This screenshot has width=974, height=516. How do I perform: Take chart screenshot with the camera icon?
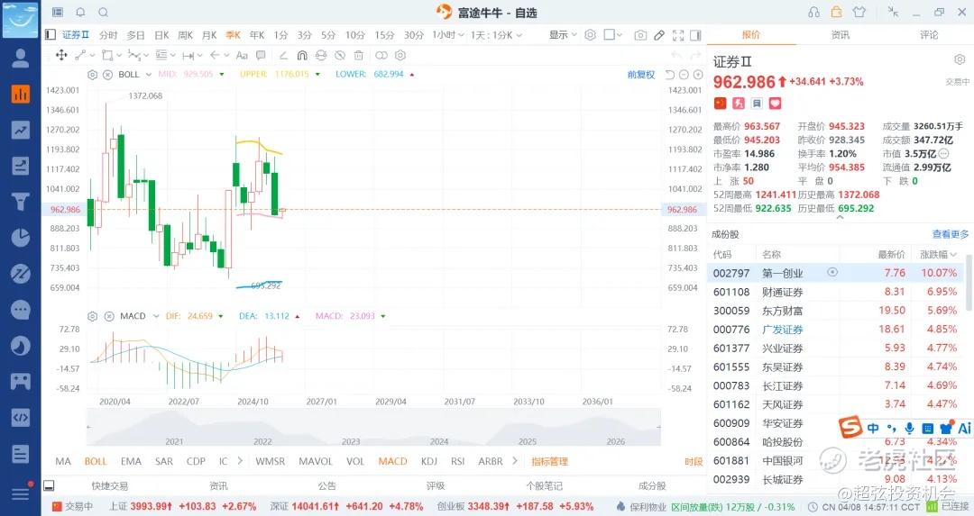tap(640, 35)
